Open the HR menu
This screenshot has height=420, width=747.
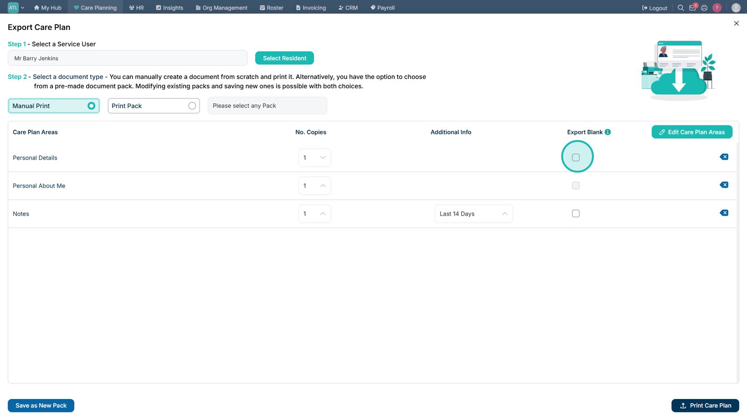[136, 7]
